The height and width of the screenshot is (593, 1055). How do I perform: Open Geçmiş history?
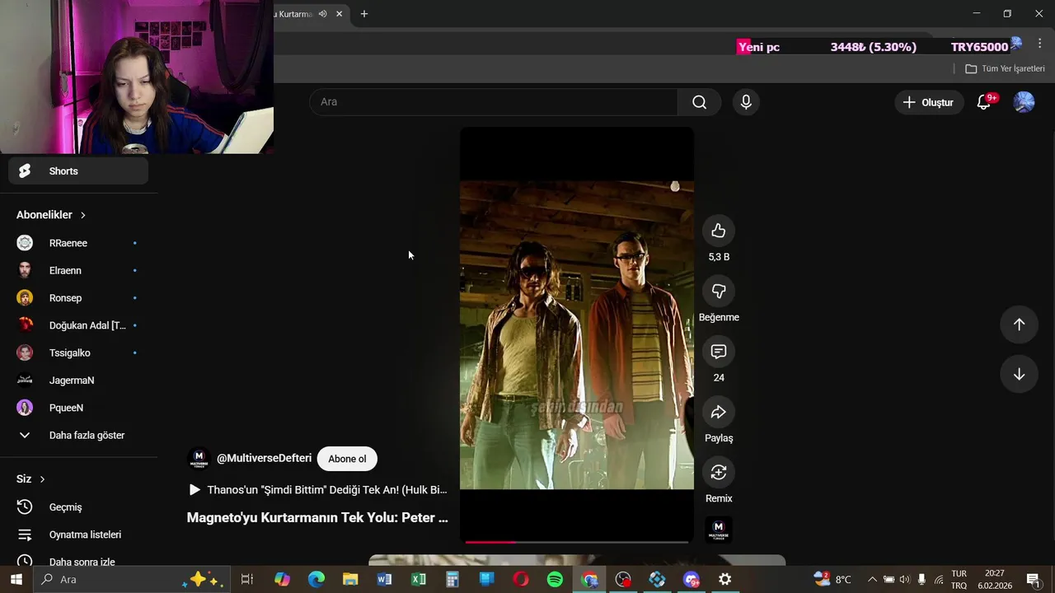click(x=78, y=507)
